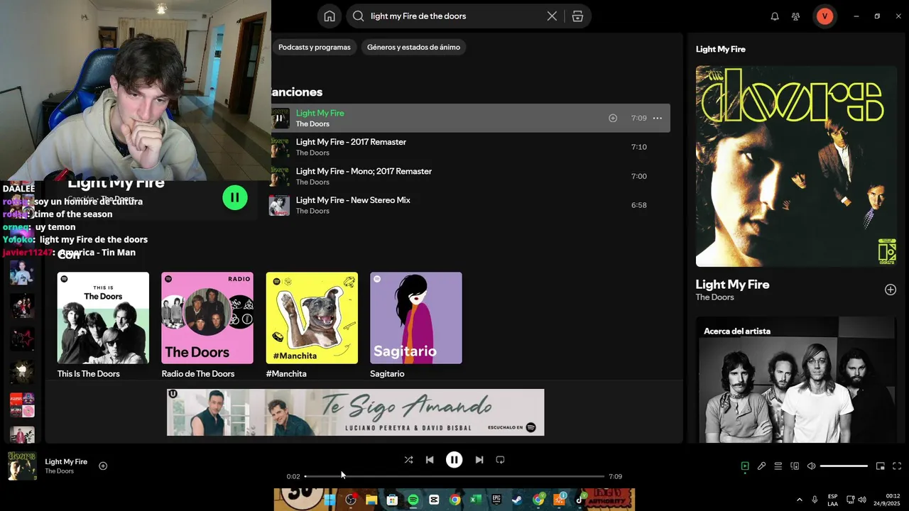The image size is (909, 511).
Task: Open Light My Fire title in side panel
Action: point(732,284)
